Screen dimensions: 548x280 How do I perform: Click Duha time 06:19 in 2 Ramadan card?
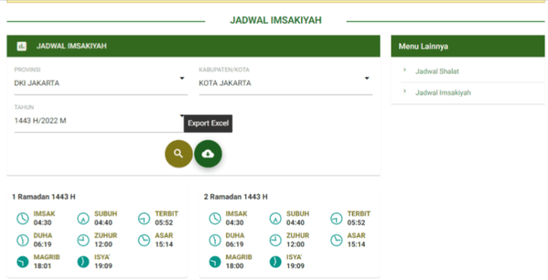(x=235, y=244)
